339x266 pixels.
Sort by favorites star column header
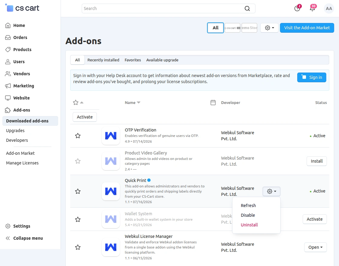(x=78, y=102)
